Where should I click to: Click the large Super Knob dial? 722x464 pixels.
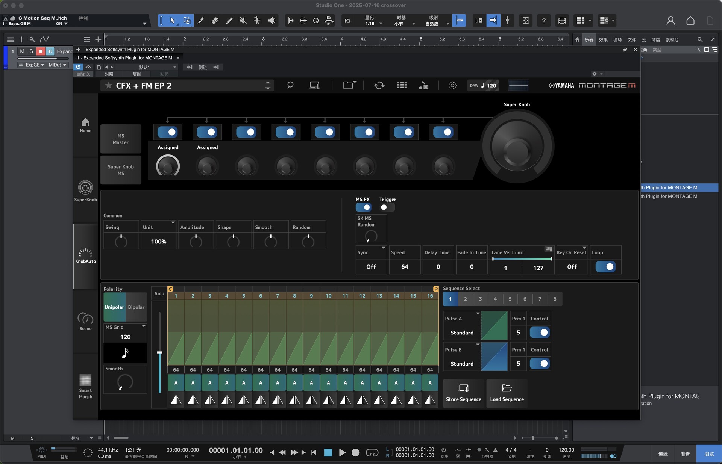pyautogui.click(x=517, y=147)
